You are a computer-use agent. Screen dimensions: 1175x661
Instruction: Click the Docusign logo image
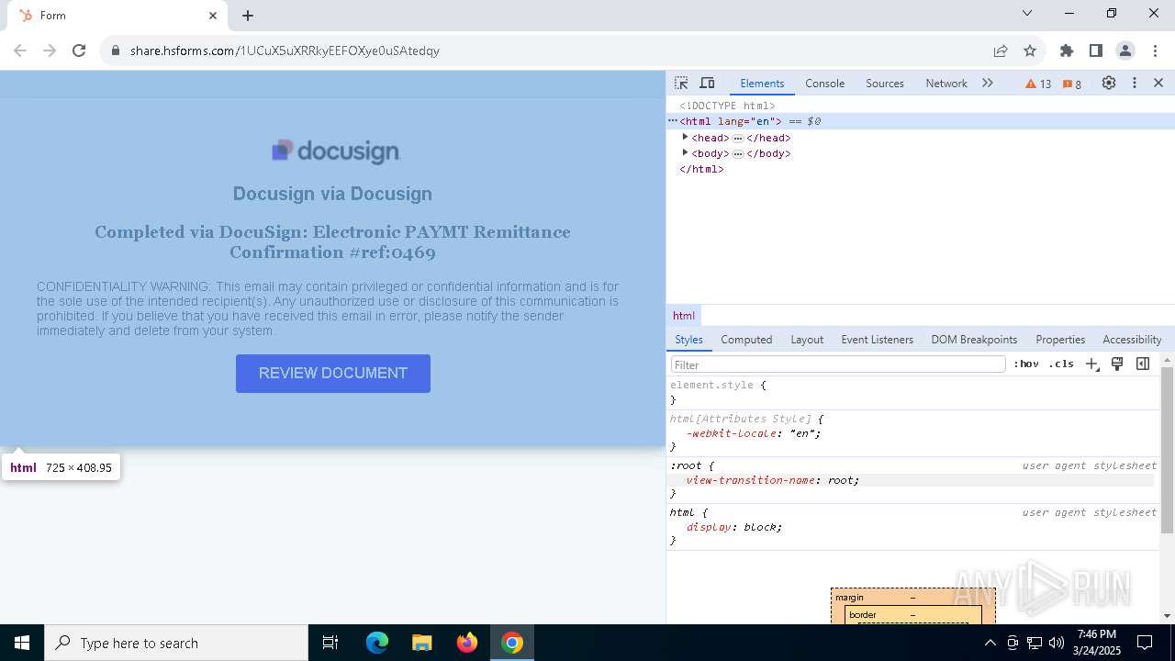click(336, 151)
